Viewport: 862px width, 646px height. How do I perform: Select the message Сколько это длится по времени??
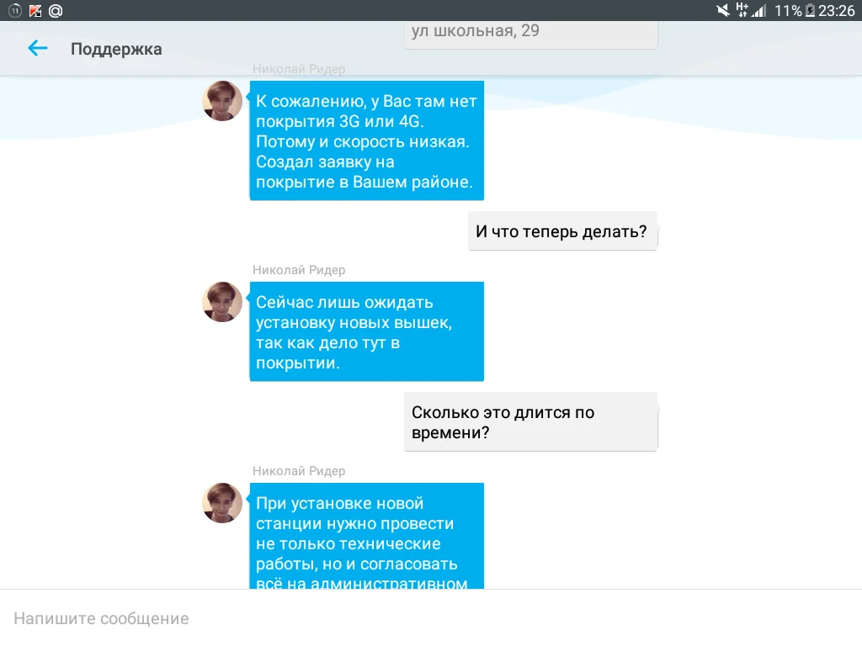530,422
